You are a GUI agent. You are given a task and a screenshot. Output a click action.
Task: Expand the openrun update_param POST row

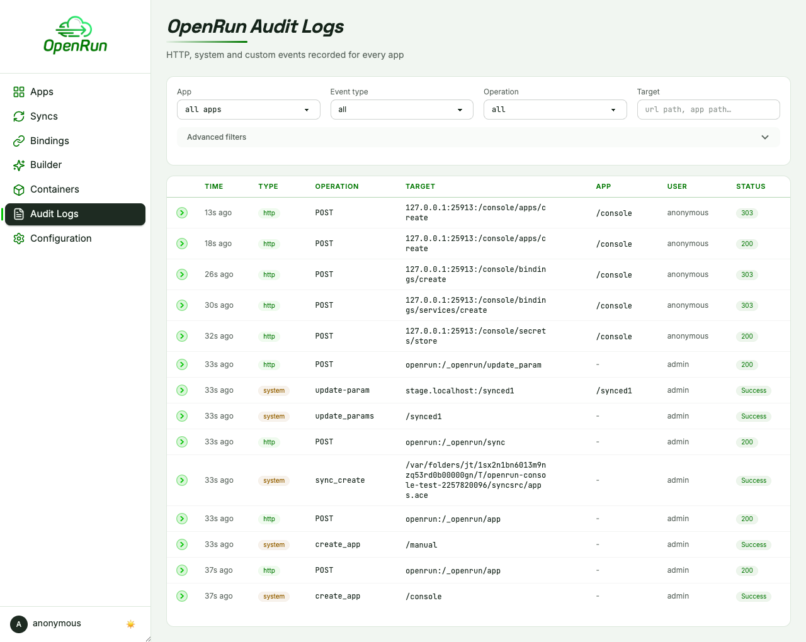click(182, 364)
